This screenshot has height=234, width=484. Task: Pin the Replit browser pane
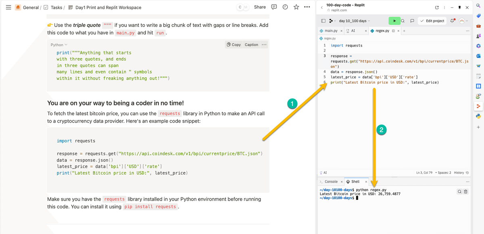460,7
